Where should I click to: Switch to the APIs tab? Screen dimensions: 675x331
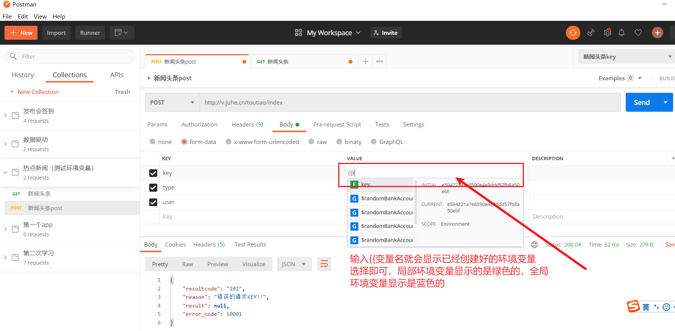tap(117, 75)
